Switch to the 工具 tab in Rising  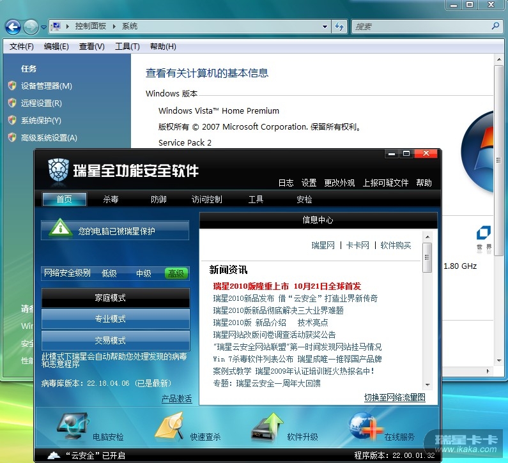256,199
